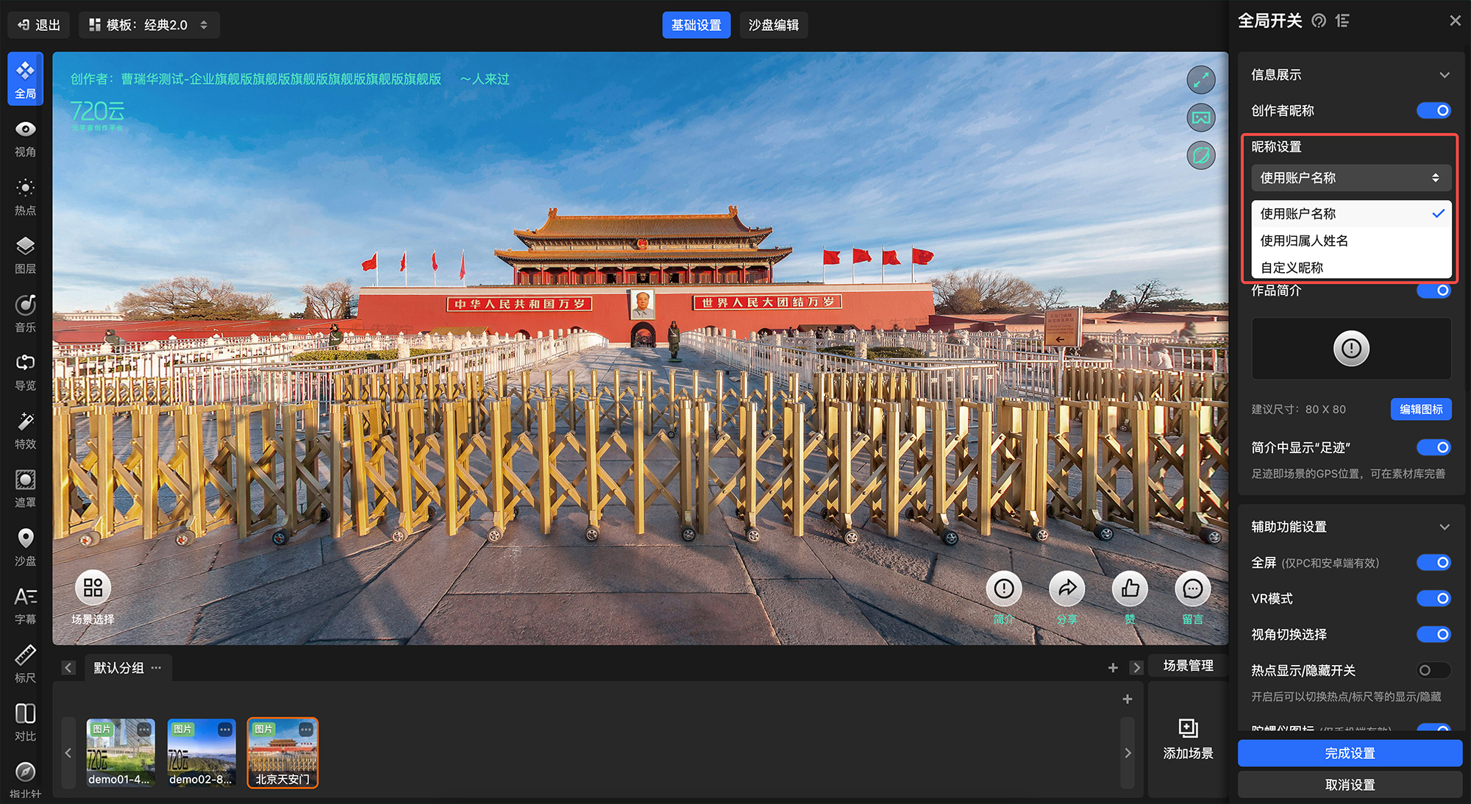Disable the VR模式 toggle
Image resolution: width=1471 pixels, height=804 pixels.
1433,599
